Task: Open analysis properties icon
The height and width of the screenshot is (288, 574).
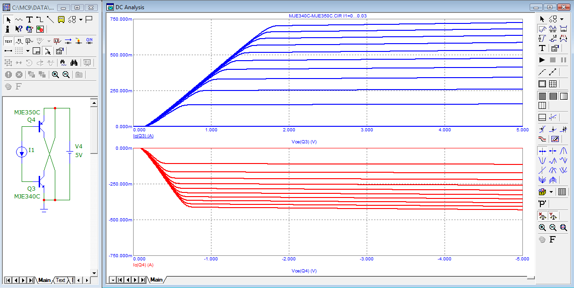Action: (554, 48)
